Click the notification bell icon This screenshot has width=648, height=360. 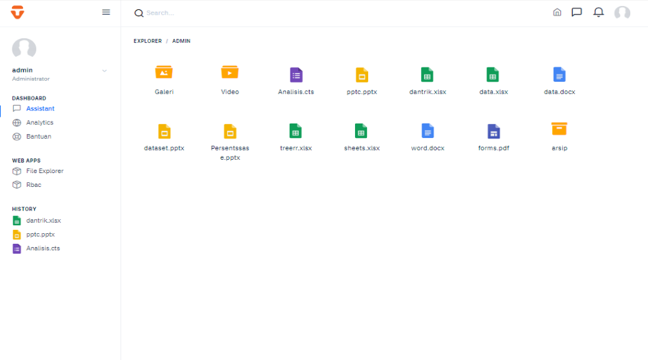(x=599, y=13)
